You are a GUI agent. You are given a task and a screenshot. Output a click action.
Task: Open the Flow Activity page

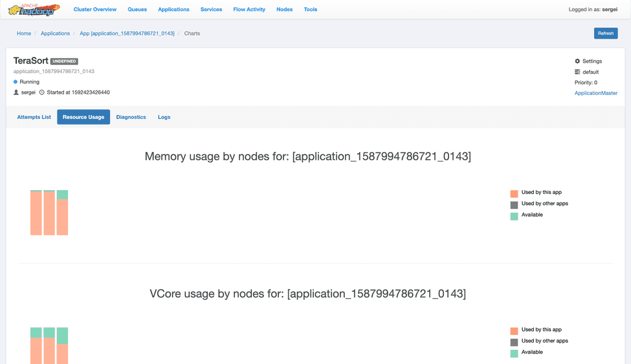point(249,10)
